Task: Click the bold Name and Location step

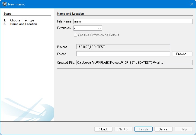Action: (x=24, y=24)
